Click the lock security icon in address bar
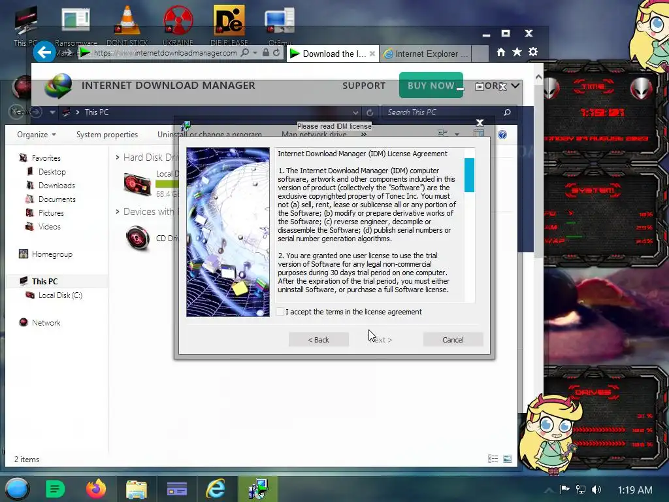 266,52
